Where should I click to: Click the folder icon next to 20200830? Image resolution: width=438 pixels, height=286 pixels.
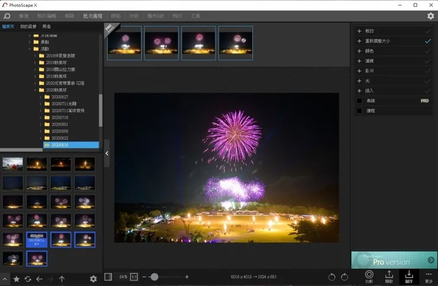click(47, 145)
